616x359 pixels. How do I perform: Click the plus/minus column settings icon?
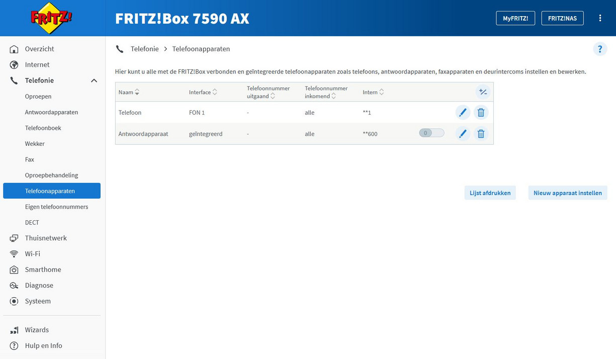(x=483, y=92)
